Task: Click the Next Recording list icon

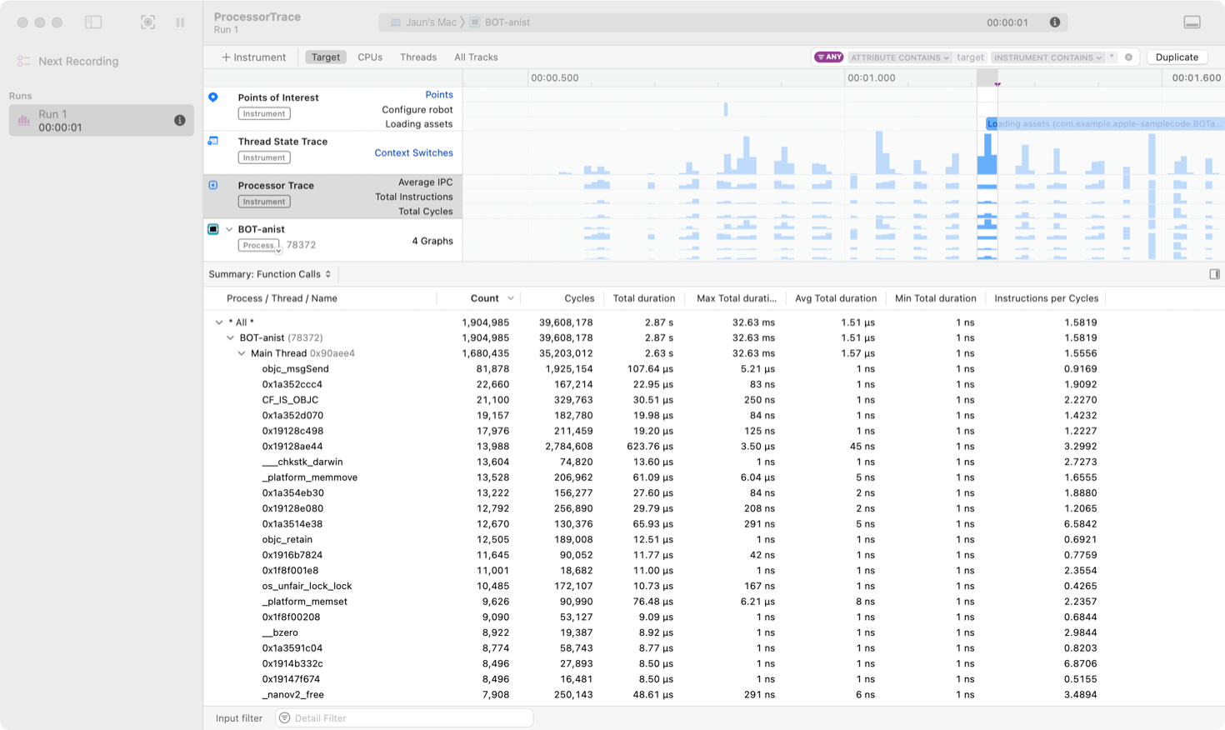Action: (x=22, y=60)
